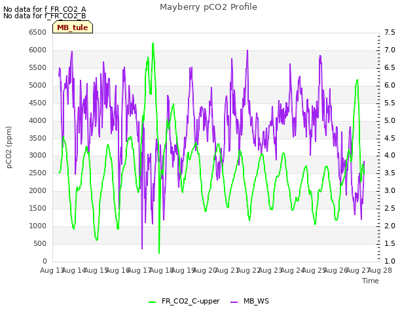Click the purple MB_WS legend line swatch
The image size is (419, 314).
(x=234, y=302)
